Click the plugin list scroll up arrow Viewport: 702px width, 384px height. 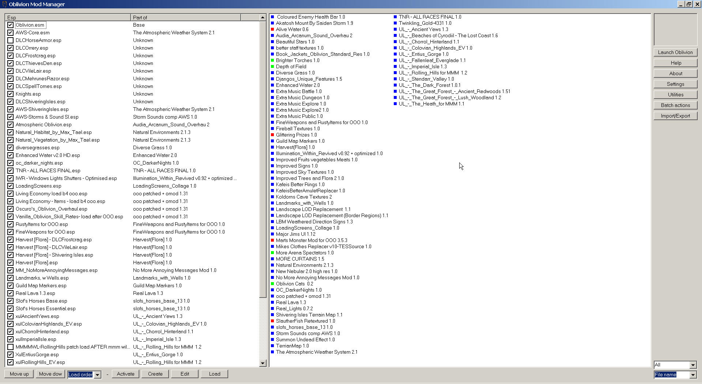coord(263,18)
